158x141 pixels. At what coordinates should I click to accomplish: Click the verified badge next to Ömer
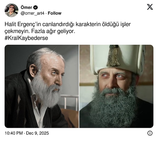click(36, 7)
